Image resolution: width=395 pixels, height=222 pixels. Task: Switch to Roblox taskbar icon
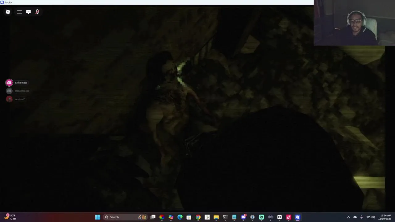(297, 217)
